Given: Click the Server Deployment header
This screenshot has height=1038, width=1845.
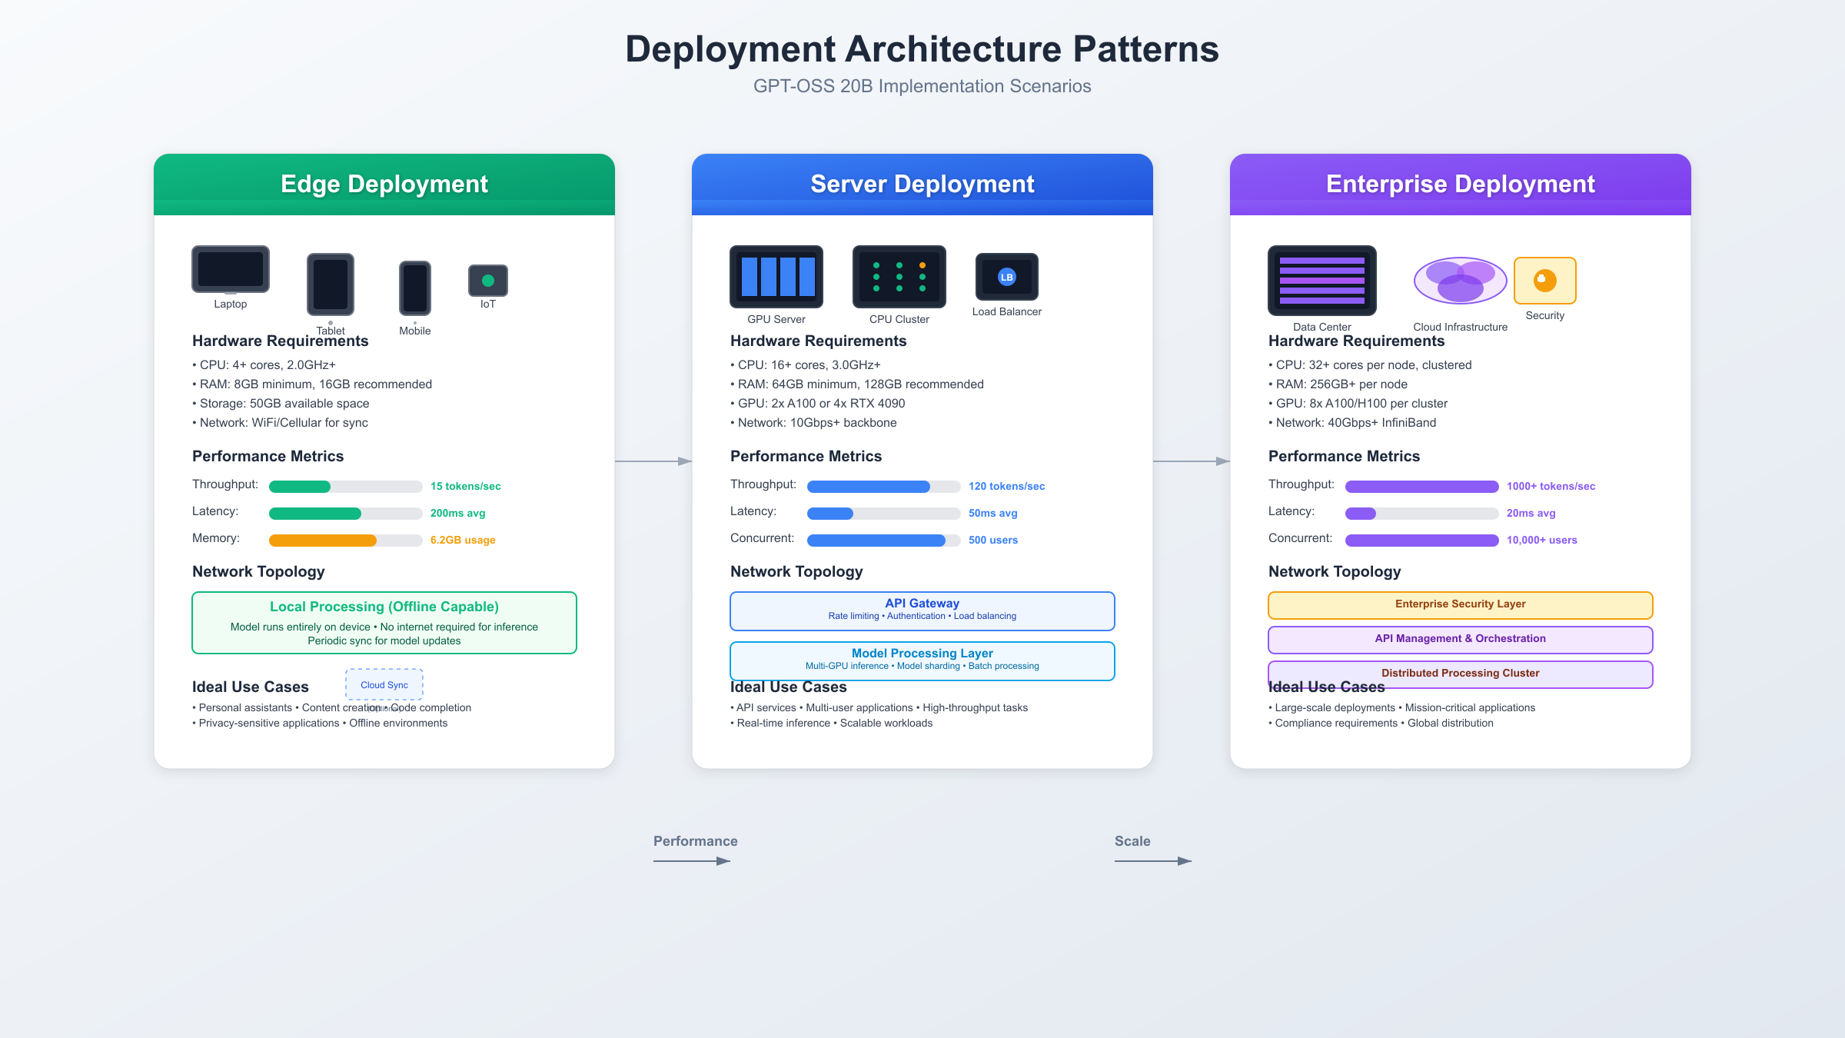Looking at the screenshot, I should click(922, 185).
